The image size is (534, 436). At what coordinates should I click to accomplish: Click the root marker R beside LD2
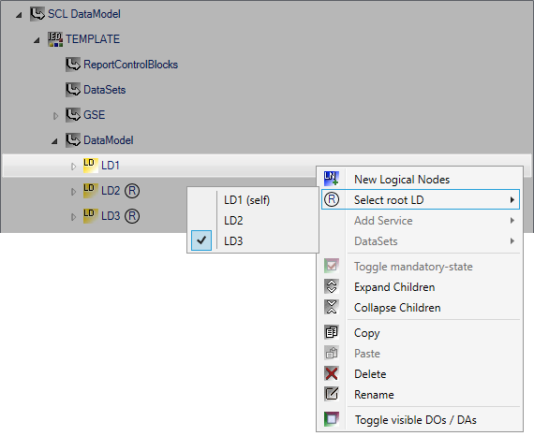[132, 191]
